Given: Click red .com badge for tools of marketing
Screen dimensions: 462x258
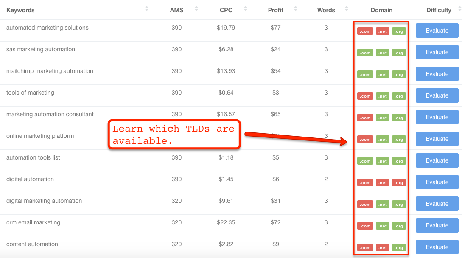Looking at the screenshot, I should click(365, 96).
